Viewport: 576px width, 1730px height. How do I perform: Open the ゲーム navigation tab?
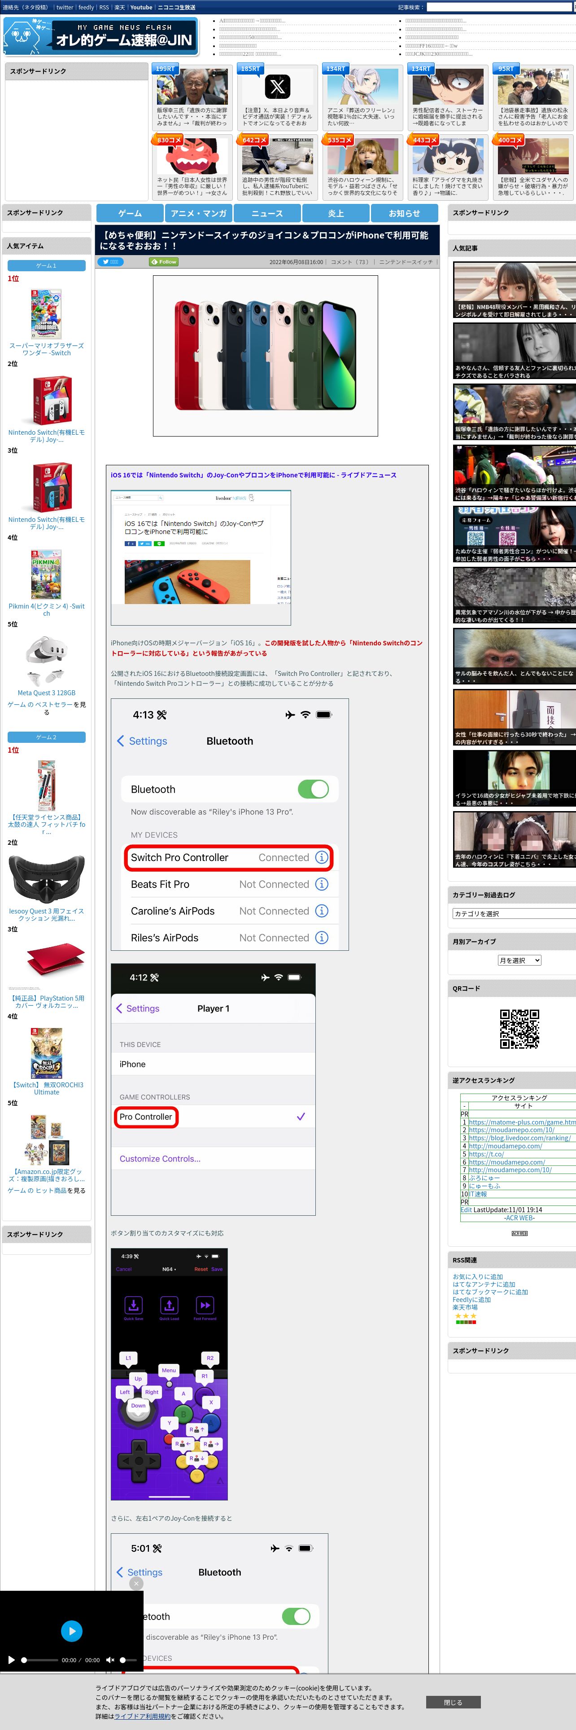[x=130, y=213]
